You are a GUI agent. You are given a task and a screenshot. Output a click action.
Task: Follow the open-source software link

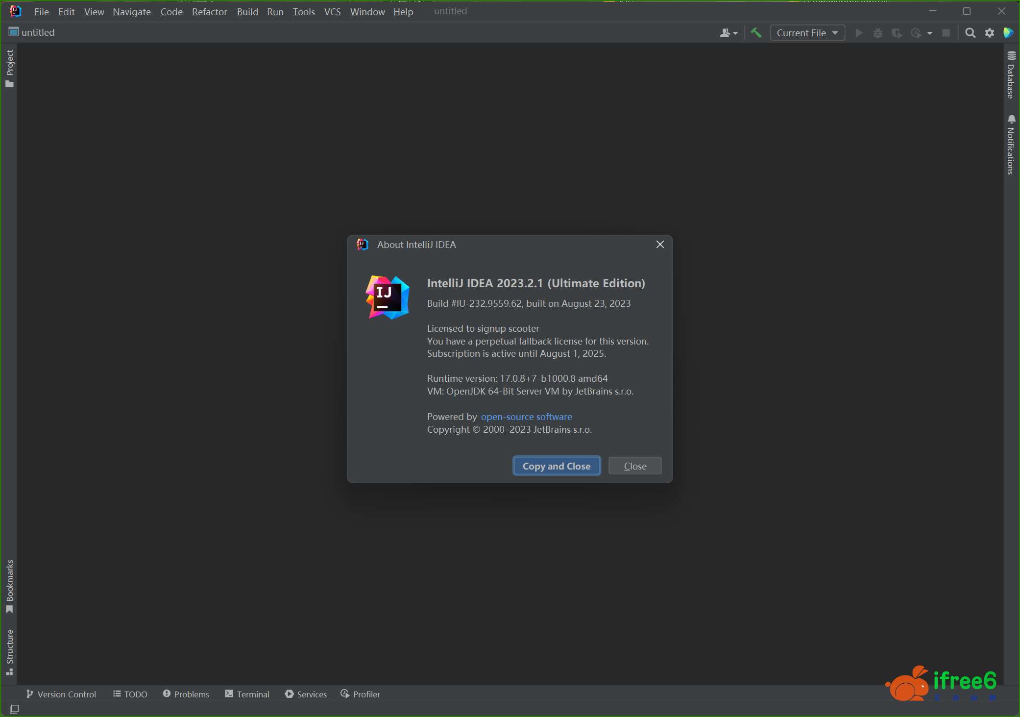pyautogui.click(x=526, y=417)
